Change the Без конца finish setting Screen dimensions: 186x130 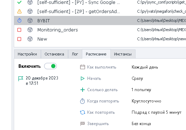tap(141, 124)
